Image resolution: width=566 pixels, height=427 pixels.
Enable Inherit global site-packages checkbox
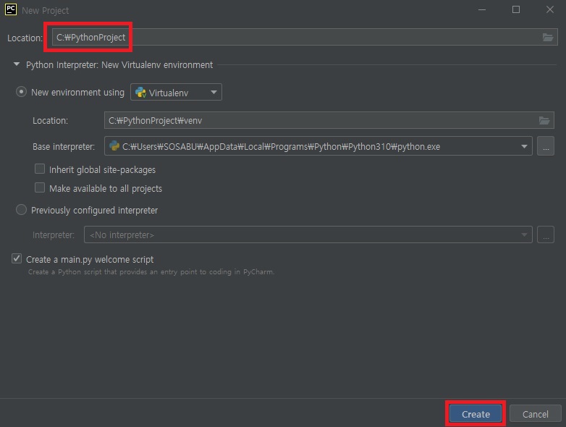point(39,169)
